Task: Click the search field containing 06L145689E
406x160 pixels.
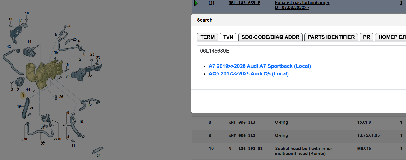Action: click(x=301, y=51)
